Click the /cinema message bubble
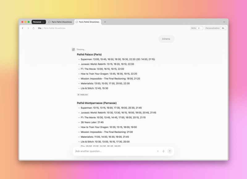The image size is (247, 179). [166, 39]
